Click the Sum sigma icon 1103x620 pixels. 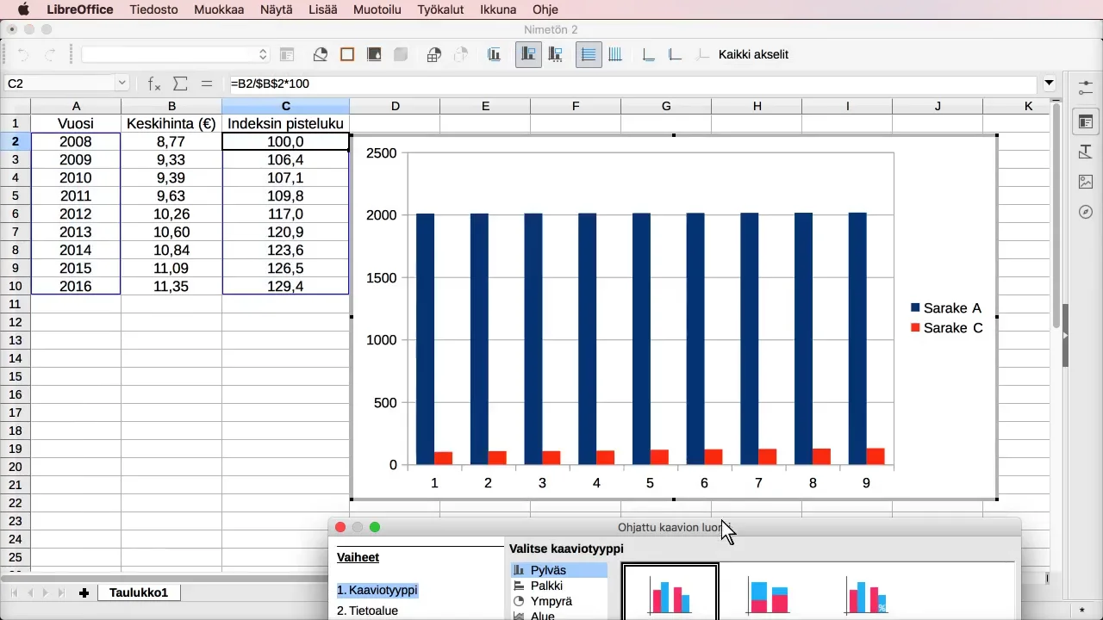180,84
